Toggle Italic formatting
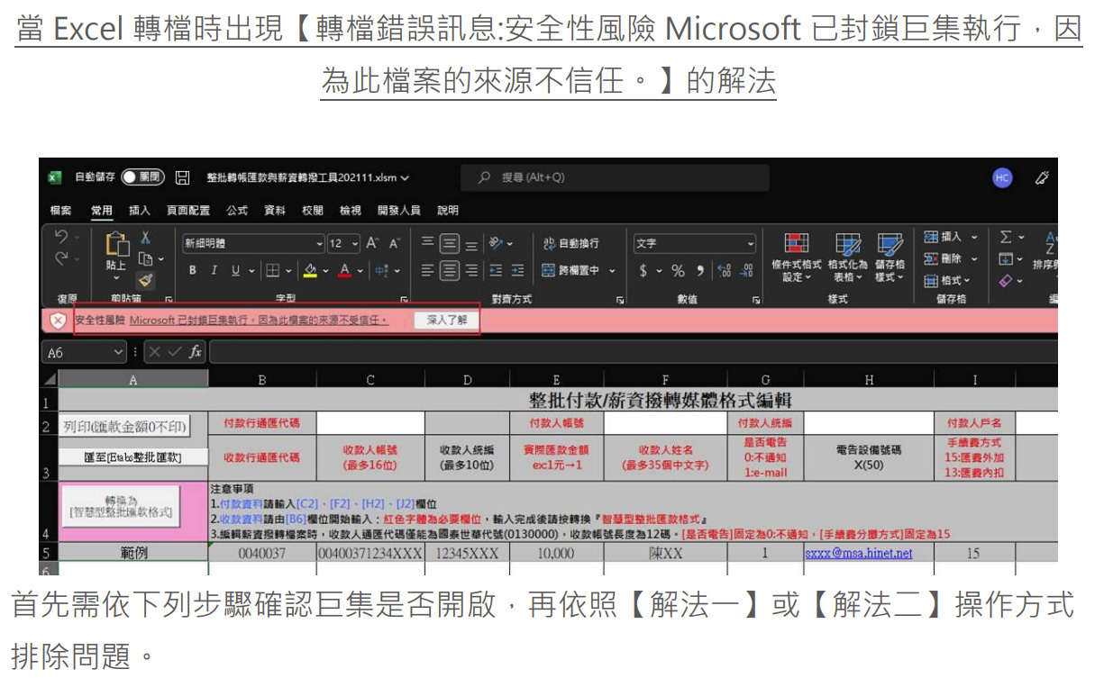 [x=214, y=270]
